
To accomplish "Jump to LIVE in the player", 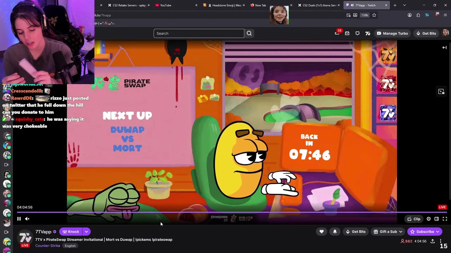I will click(442, 207).
